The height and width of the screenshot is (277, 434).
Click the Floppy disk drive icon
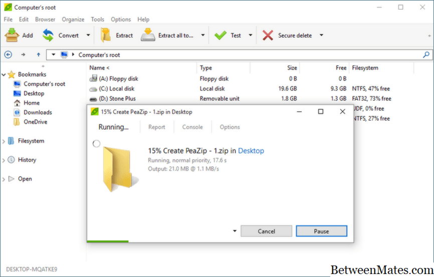point(93,78)
